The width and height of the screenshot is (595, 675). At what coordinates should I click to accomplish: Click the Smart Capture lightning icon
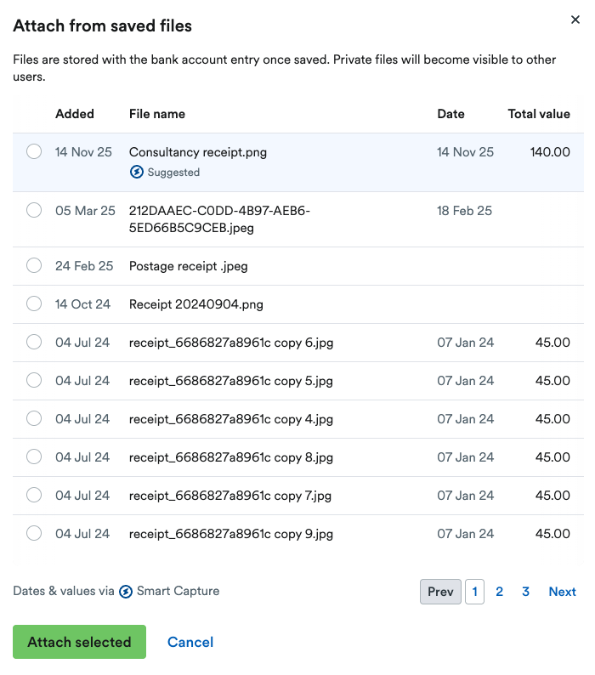tap(126, 592)
